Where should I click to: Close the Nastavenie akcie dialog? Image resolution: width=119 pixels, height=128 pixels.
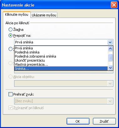(114, 5)
